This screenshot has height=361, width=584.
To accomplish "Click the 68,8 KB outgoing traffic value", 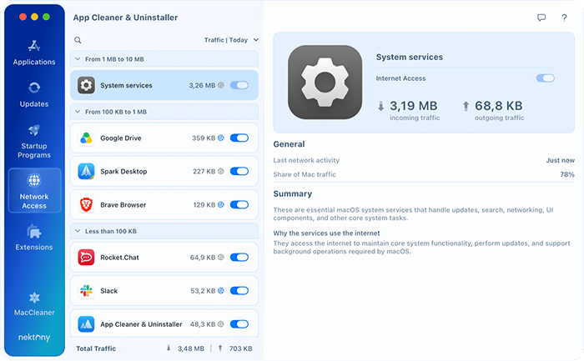I will point(498,106).
